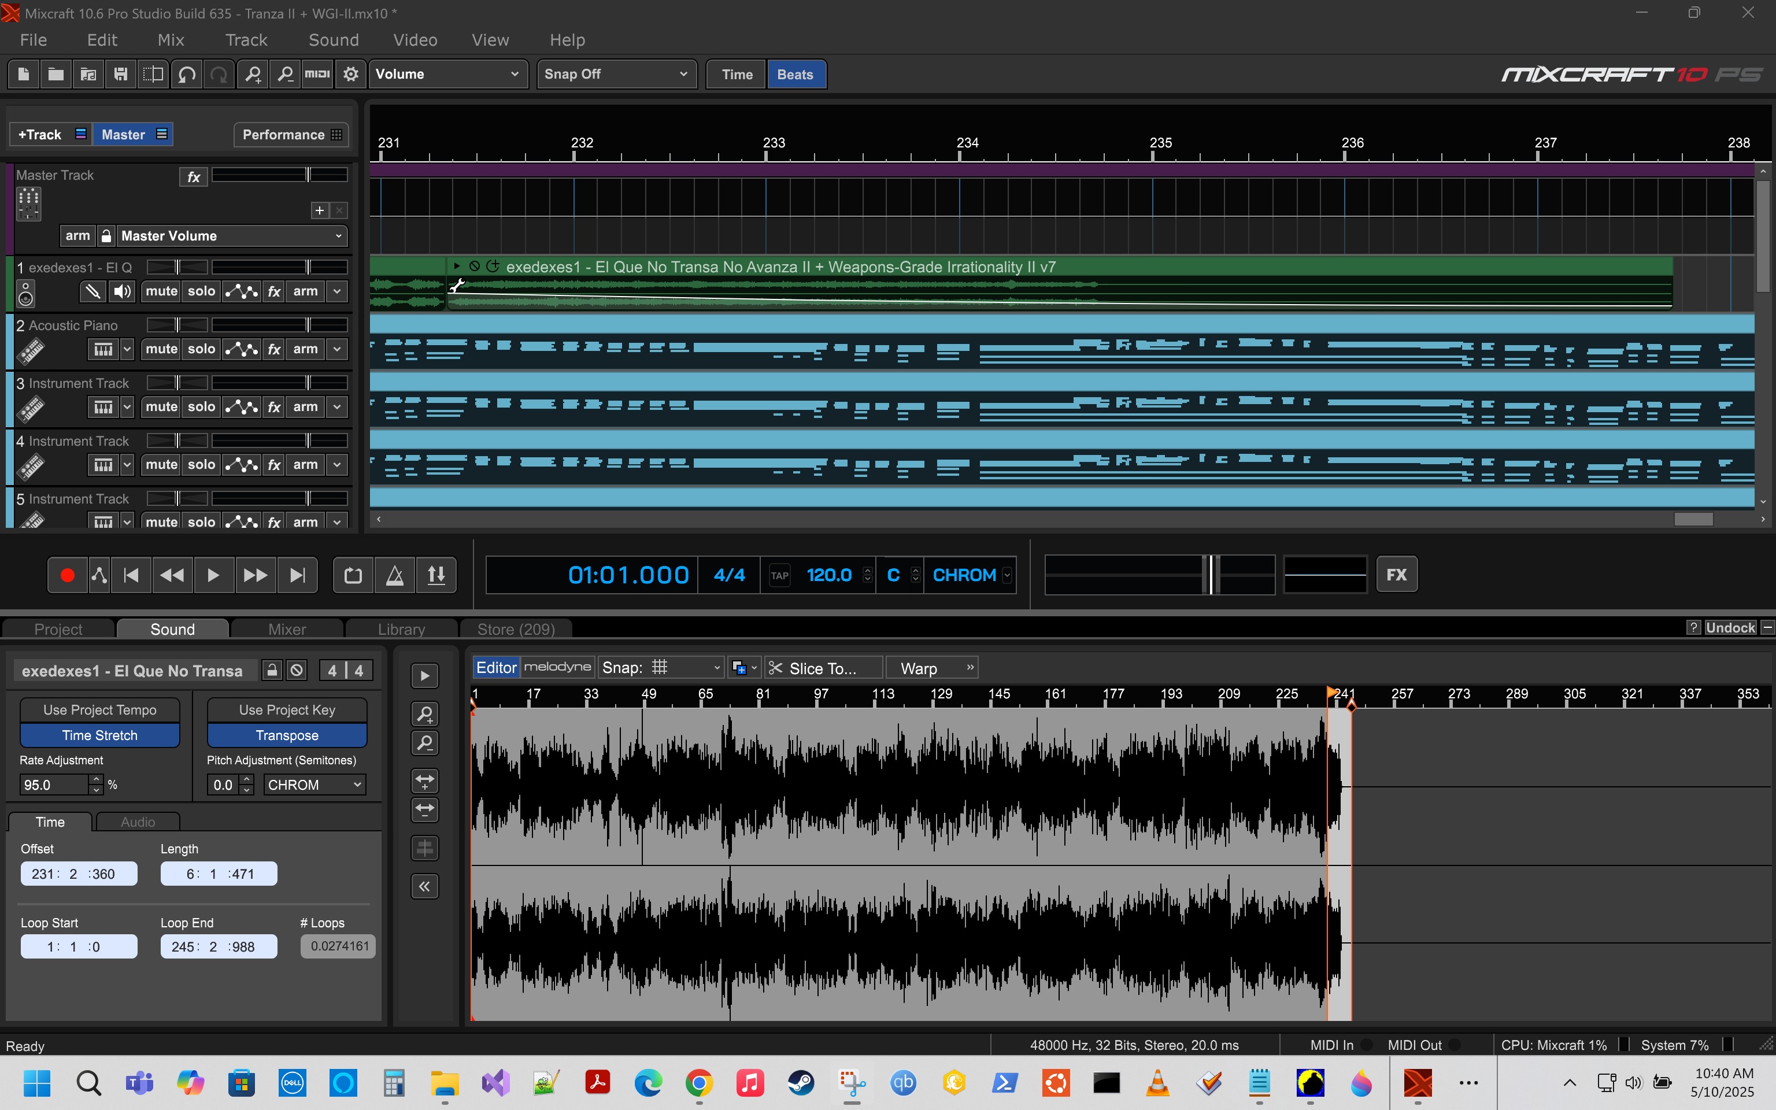
Task: Open the Acoustic Piano instrument dropdown arrow
Action: (x=126, y=349)
